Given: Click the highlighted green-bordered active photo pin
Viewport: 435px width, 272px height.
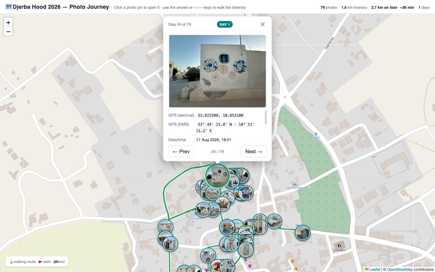Looking at the screenshot, I should tap(217, 176).
